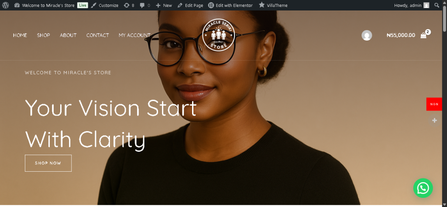
Task: Open the Customize link in admin bar
Action: click(x=105, y=5)
